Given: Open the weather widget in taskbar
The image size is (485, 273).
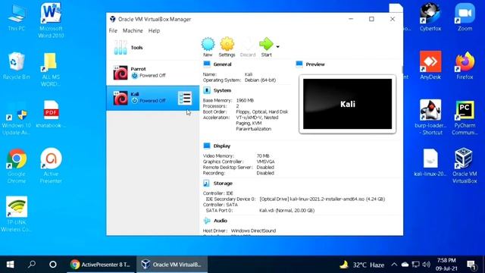Looking at the screenshot, I should pos(362,265).
